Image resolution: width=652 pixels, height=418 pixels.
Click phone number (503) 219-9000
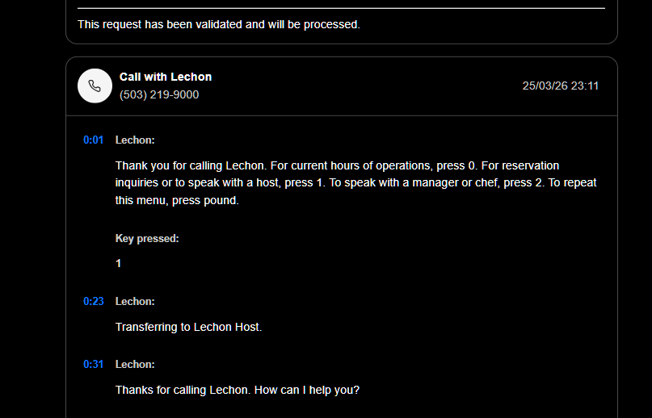(x=159, y=94)
